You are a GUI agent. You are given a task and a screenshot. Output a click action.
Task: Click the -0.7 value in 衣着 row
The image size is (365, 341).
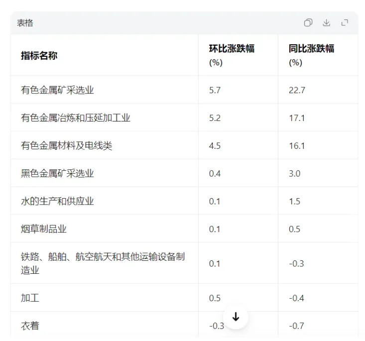(x=296, y=326)
